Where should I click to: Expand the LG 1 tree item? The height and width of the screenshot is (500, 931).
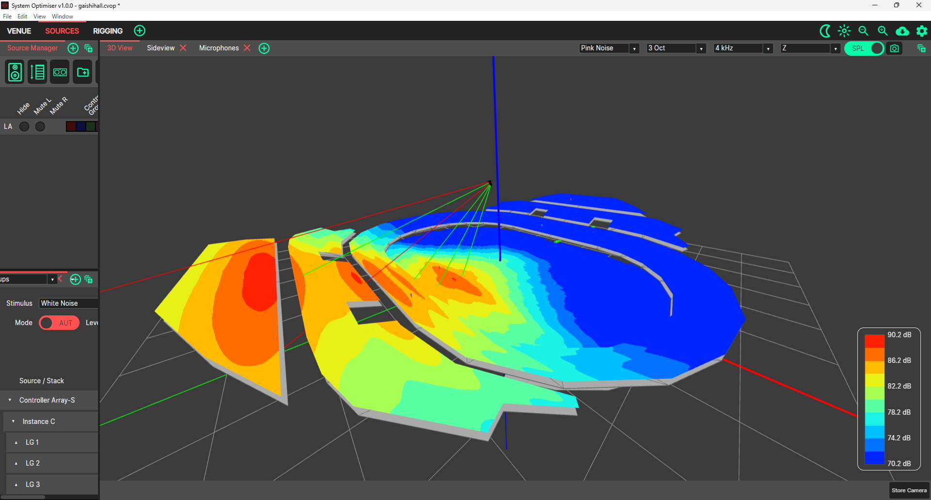(16, 442)
